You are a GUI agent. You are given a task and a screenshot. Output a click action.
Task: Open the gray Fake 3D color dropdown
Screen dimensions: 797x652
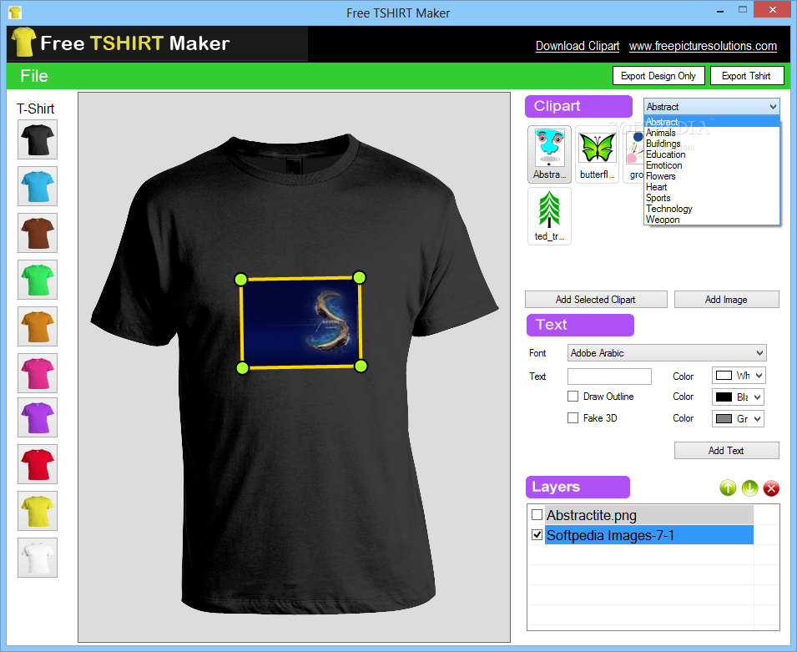pyautogui.click(x=738, y=418)
